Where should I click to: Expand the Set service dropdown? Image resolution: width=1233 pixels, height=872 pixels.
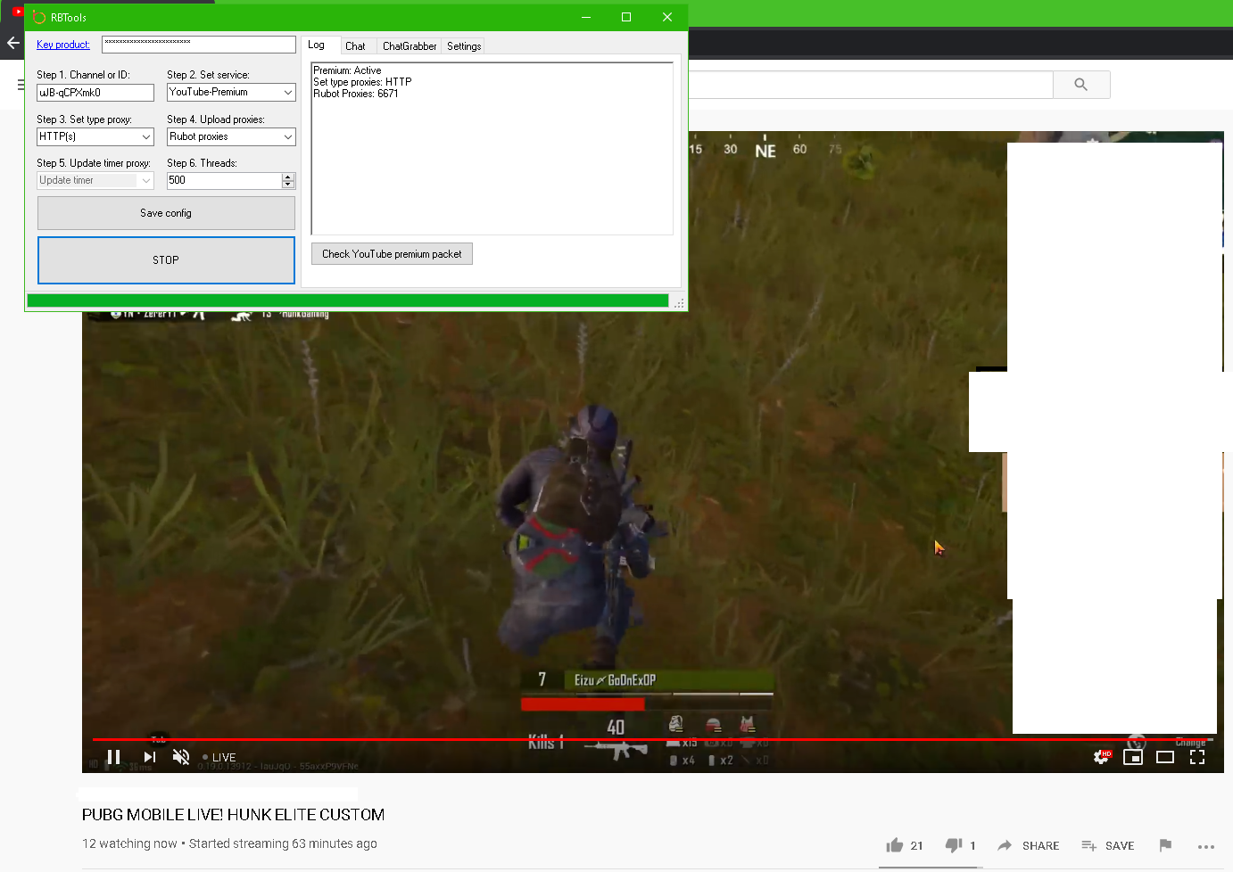287,93
